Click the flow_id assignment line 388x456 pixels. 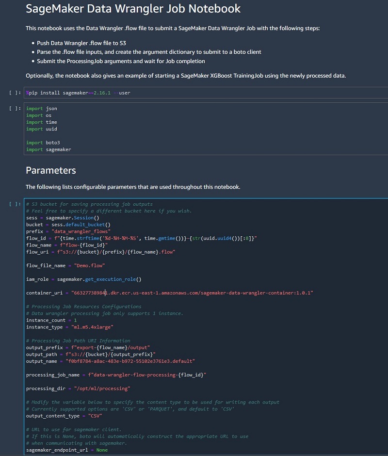142,238
